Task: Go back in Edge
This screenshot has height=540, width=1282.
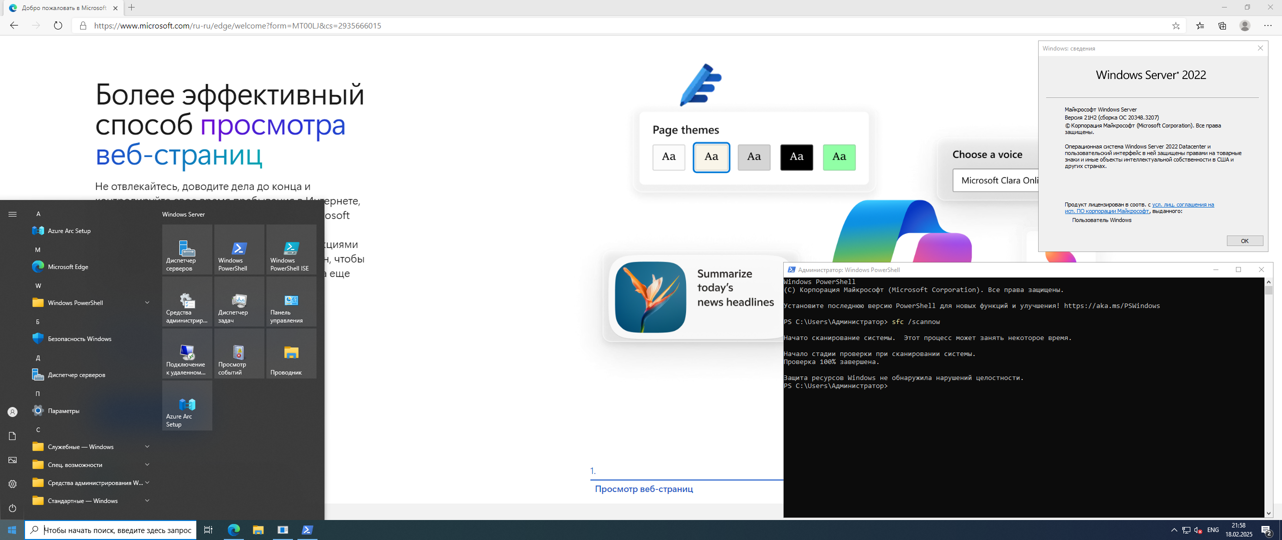Action: pos(14,25)
